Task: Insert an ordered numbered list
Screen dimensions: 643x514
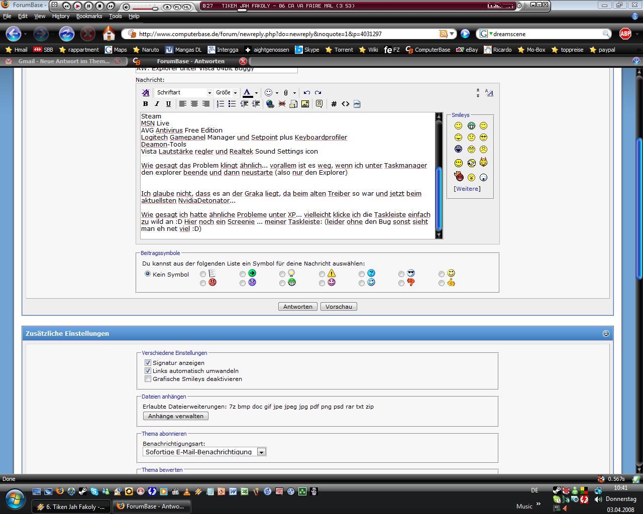Action: [221, 104]
